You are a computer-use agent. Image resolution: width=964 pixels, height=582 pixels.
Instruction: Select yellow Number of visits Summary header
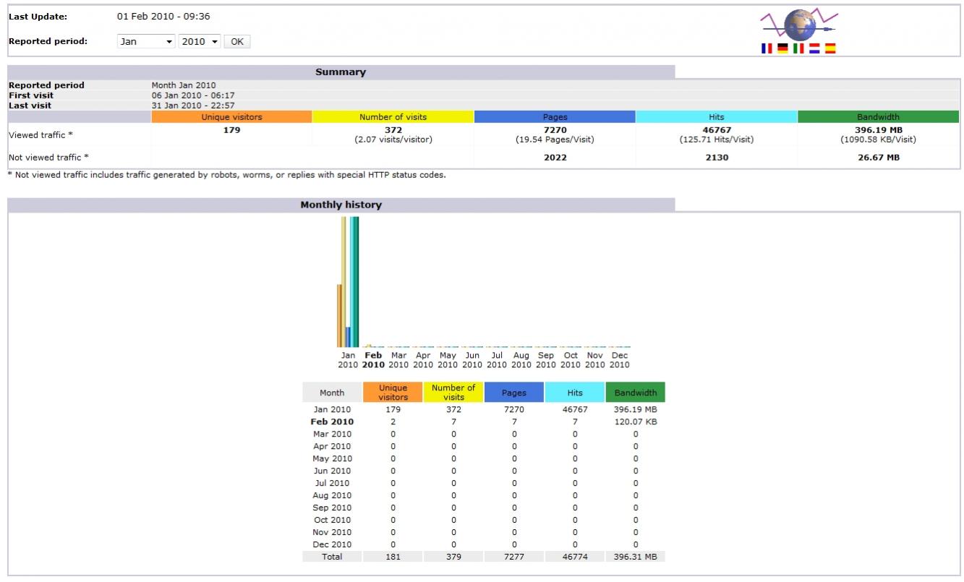tap(393, 117)
